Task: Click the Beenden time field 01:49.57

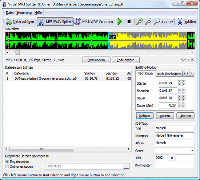Action: pyautogui.click(x=168, y=91)
